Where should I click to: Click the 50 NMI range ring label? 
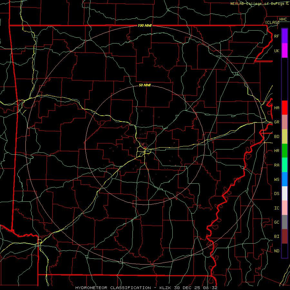(x=145, y=85)
